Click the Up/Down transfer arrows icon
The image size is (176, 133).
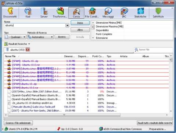pyautogui.click(x=59, y=129)
